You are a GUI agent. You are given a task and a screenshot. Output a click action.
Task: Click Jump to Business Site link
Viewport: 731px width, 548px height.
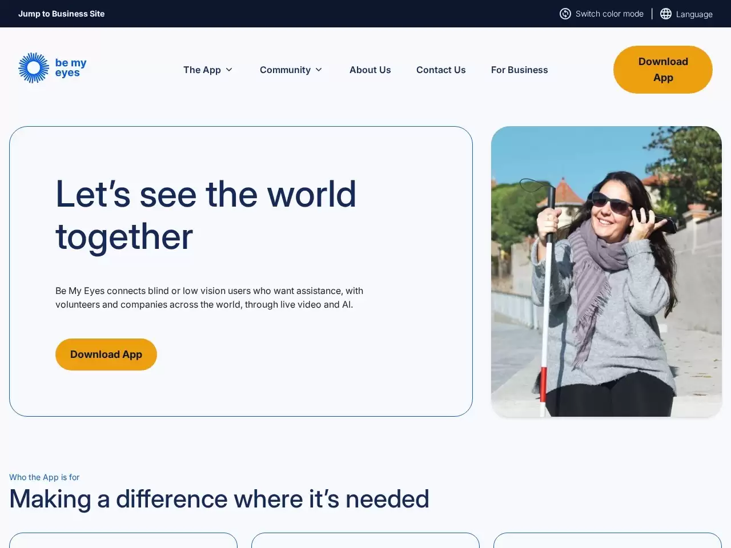[x=62, y=14]
